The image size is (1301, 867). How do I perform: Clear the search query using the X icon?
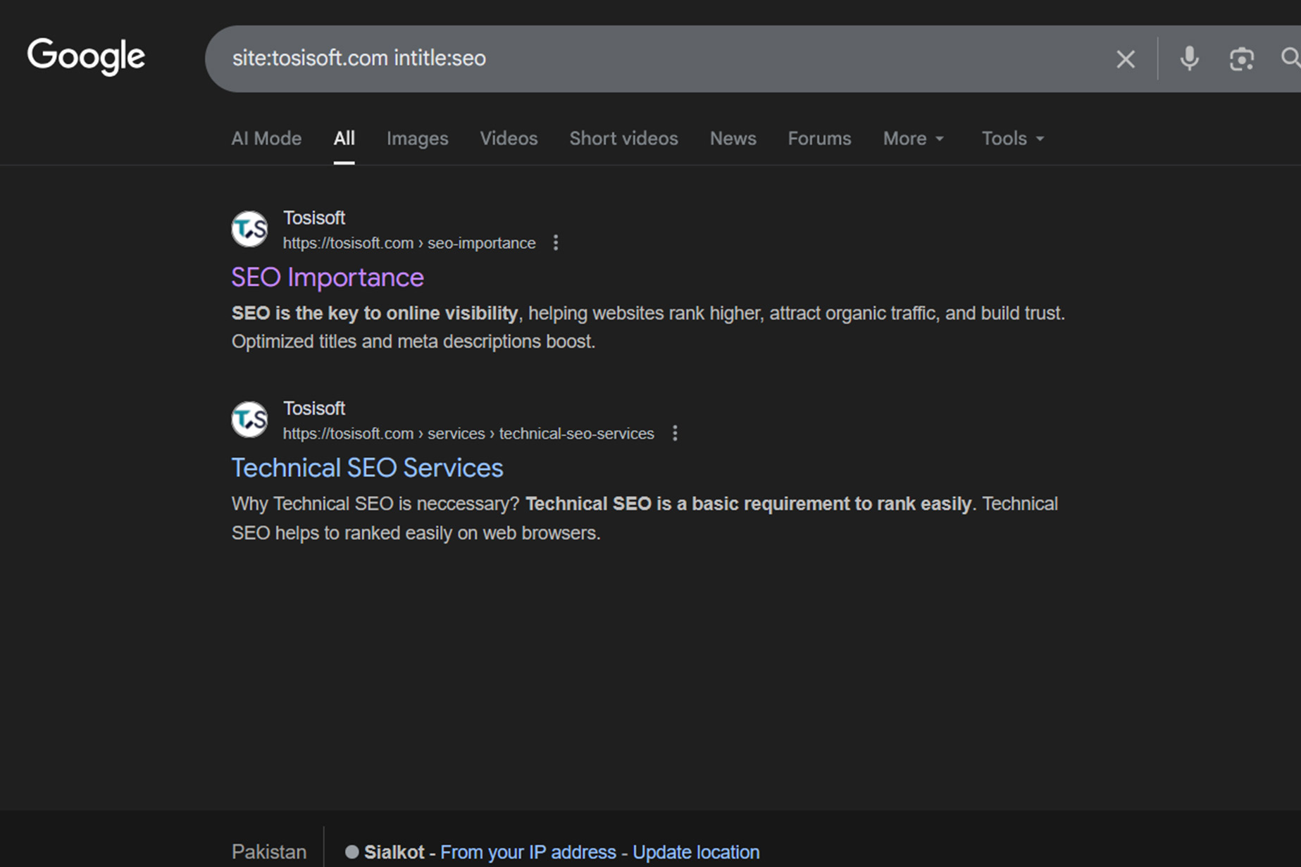coord(1125,59)
